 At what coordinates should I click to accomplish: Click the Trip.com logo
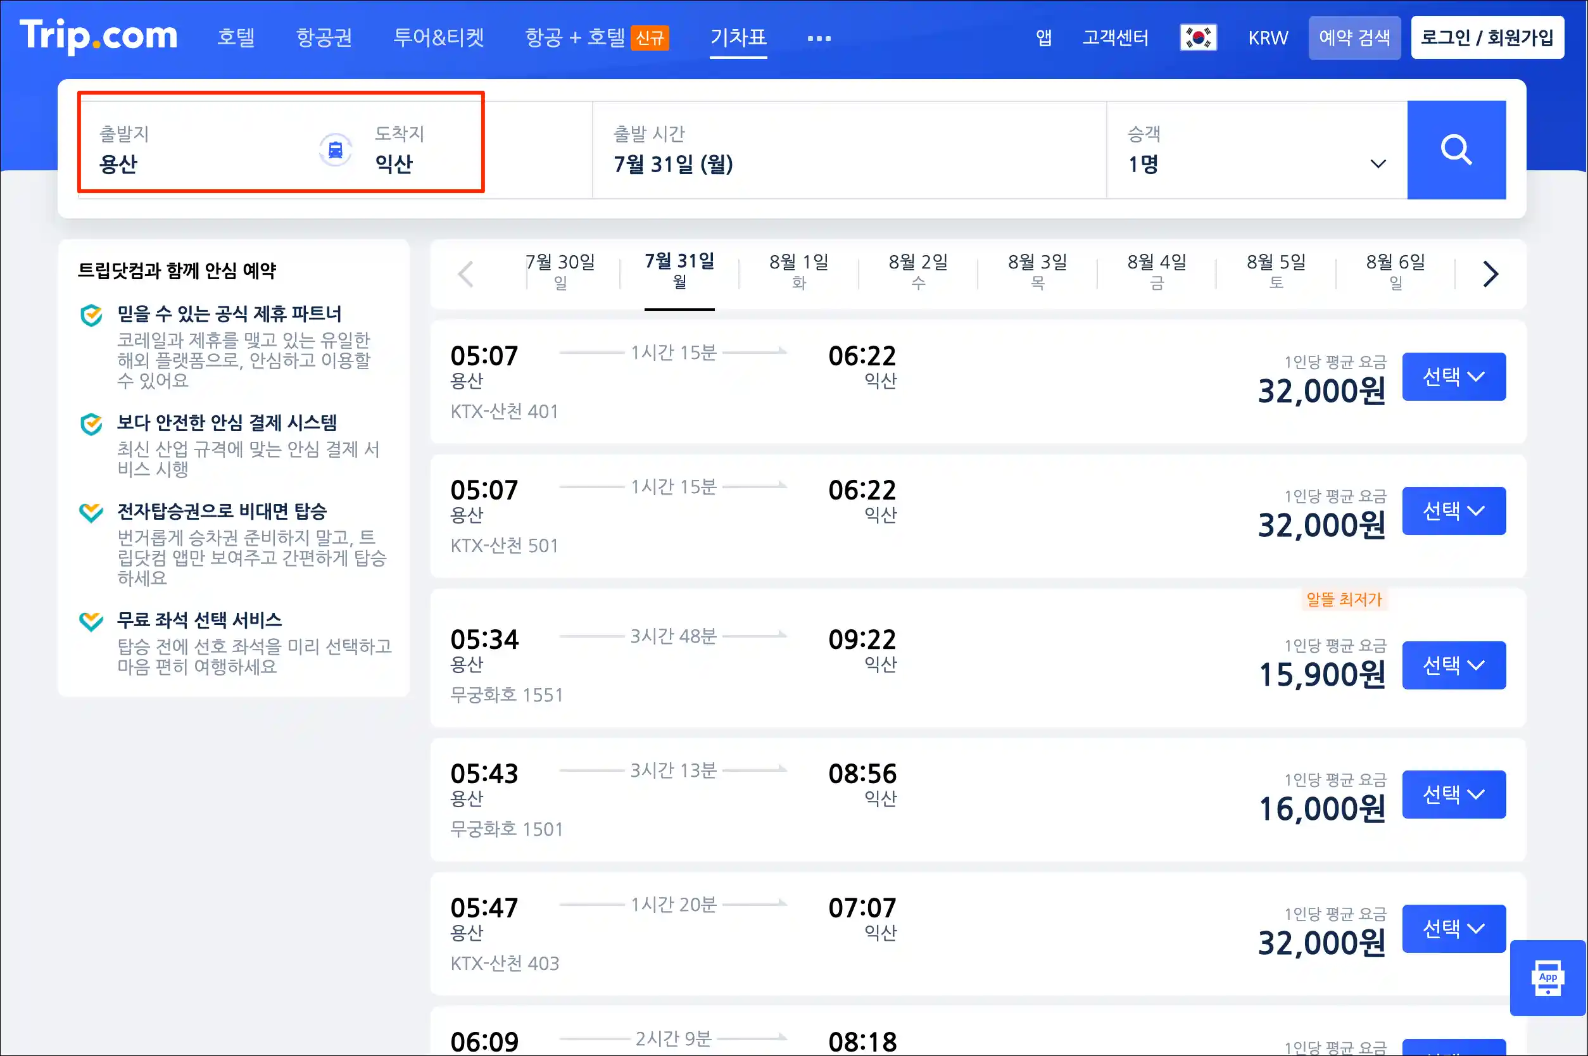click(98, 36)
